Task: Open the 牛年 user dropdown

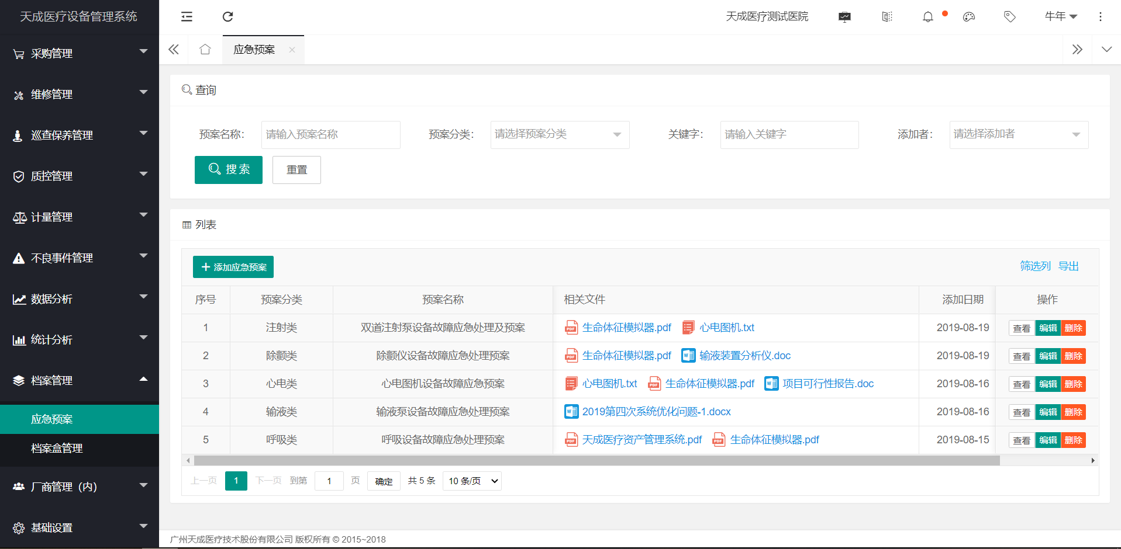Action: [1061, 16]
